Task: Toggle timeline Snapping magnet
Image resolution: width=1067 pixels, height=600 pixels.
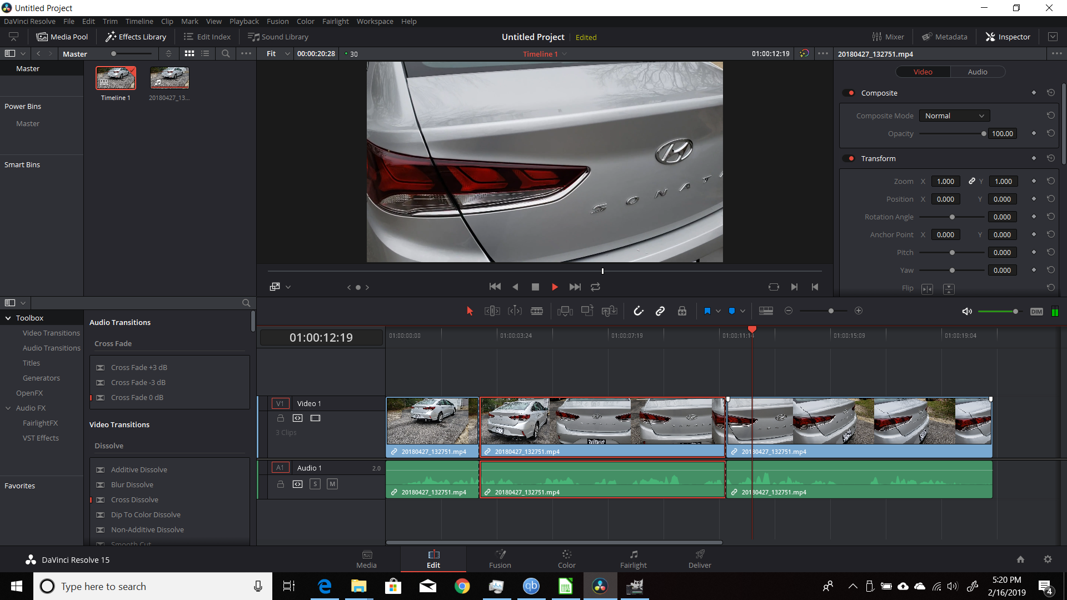Action: [x=639, y=311]
